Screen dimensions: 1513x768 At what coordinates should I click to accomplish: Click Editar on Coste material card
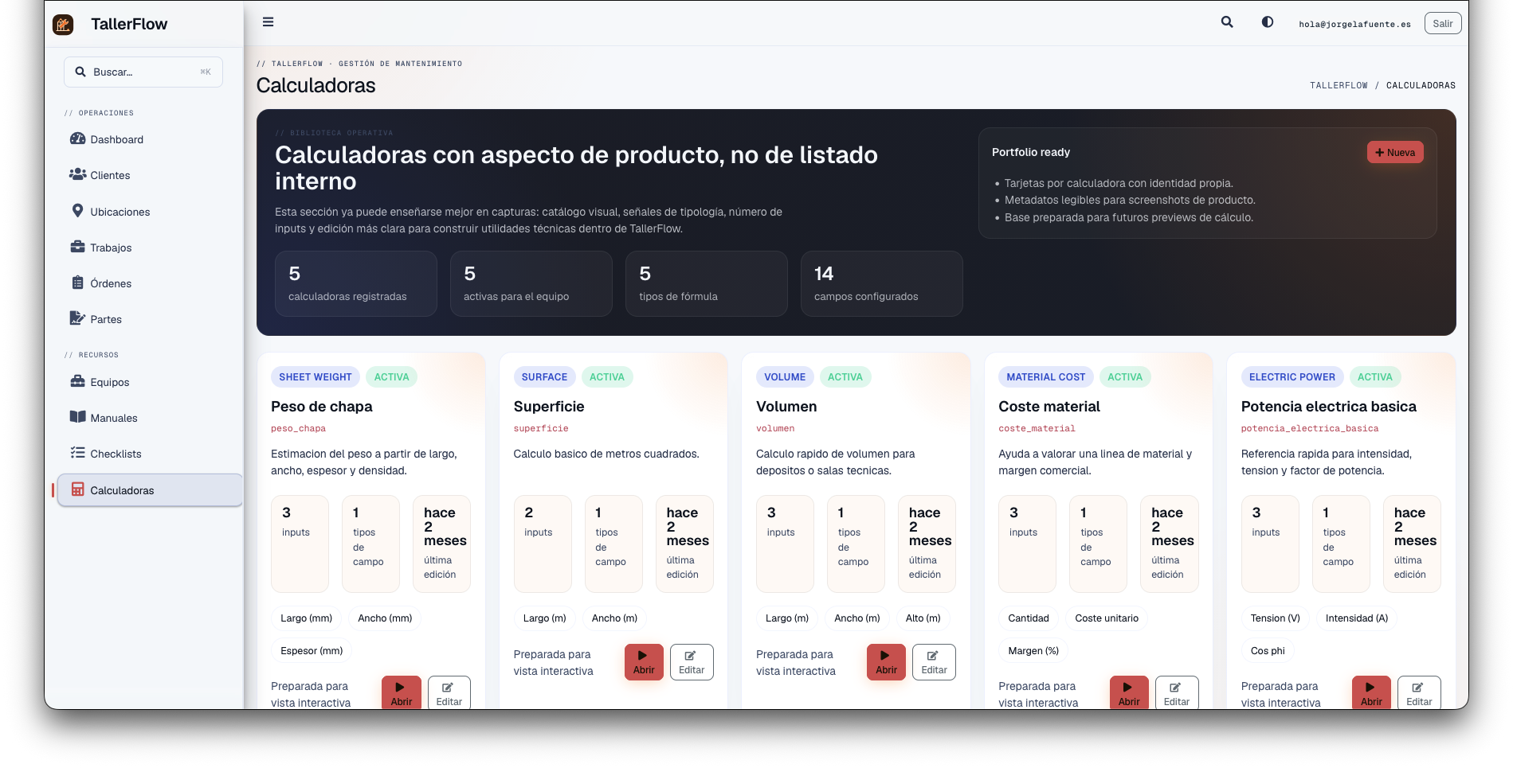pyautogui.click(x=1177, y=692)
